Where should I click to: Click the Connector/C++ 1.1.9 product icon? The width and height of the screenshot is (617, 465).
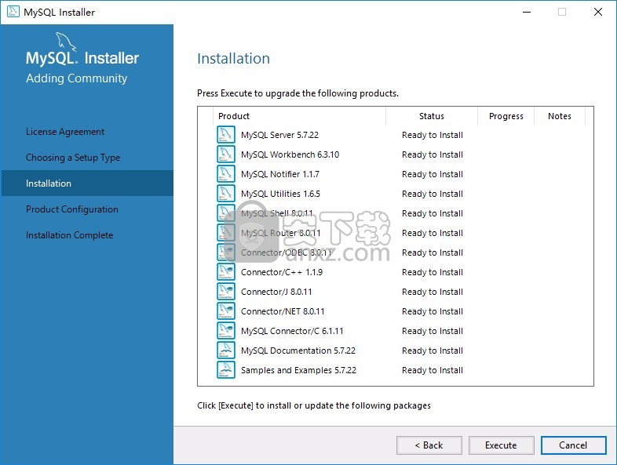226,272
